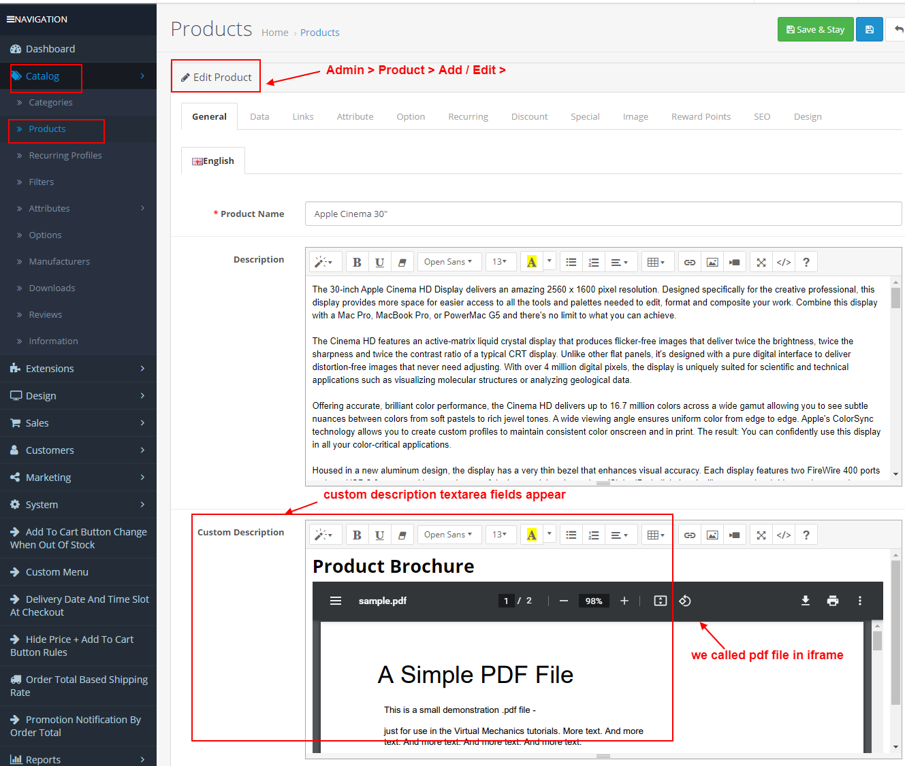Open font size 13 dropdown in Custom Description
905x766 pixels.
[x=500, y=535]
